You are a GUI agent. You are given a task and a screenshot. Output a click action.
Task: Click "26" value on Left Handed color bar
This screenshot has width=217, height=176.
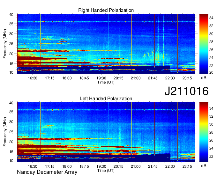tap(211, 140)
